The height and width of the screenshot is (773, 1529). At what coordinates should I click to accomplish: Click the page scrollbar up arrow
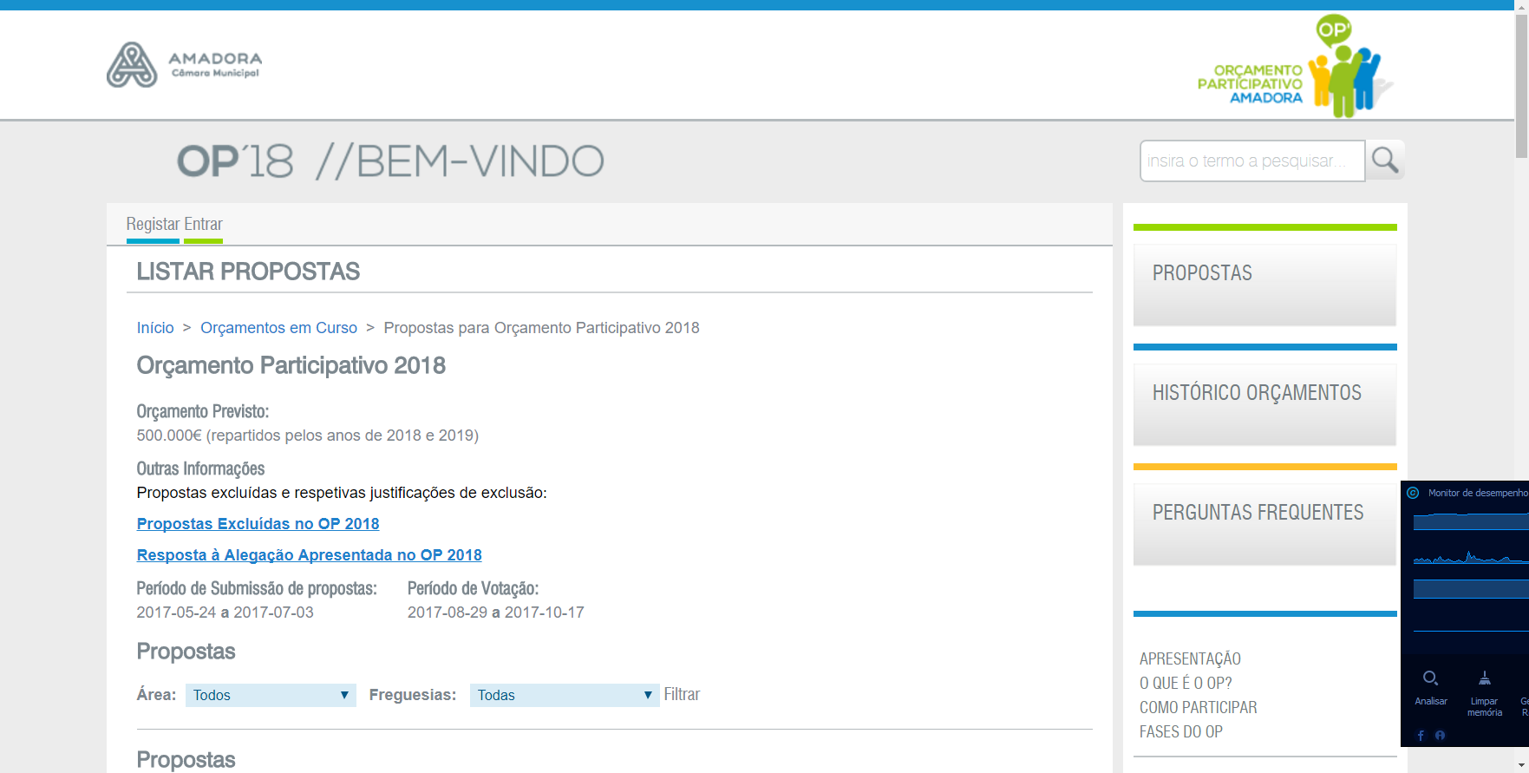point(1521,6)
